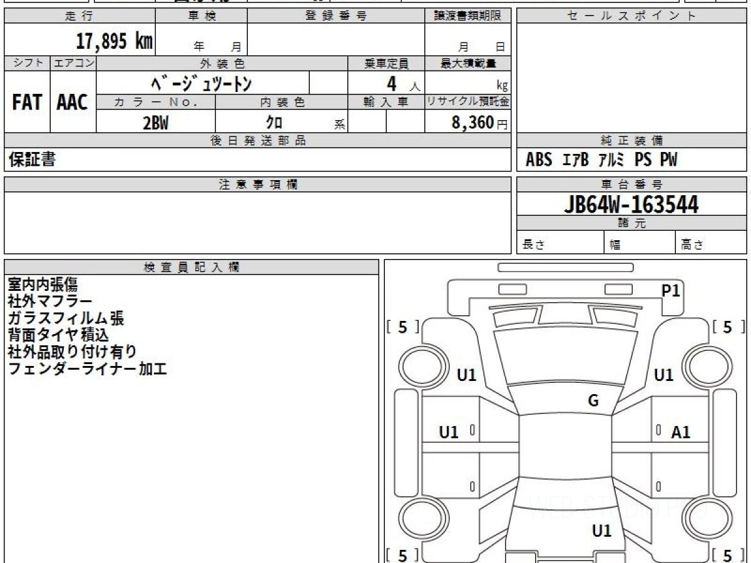Click the エアコン label
This screenshot has width=751, height=563.
click(x=73, y=63)
